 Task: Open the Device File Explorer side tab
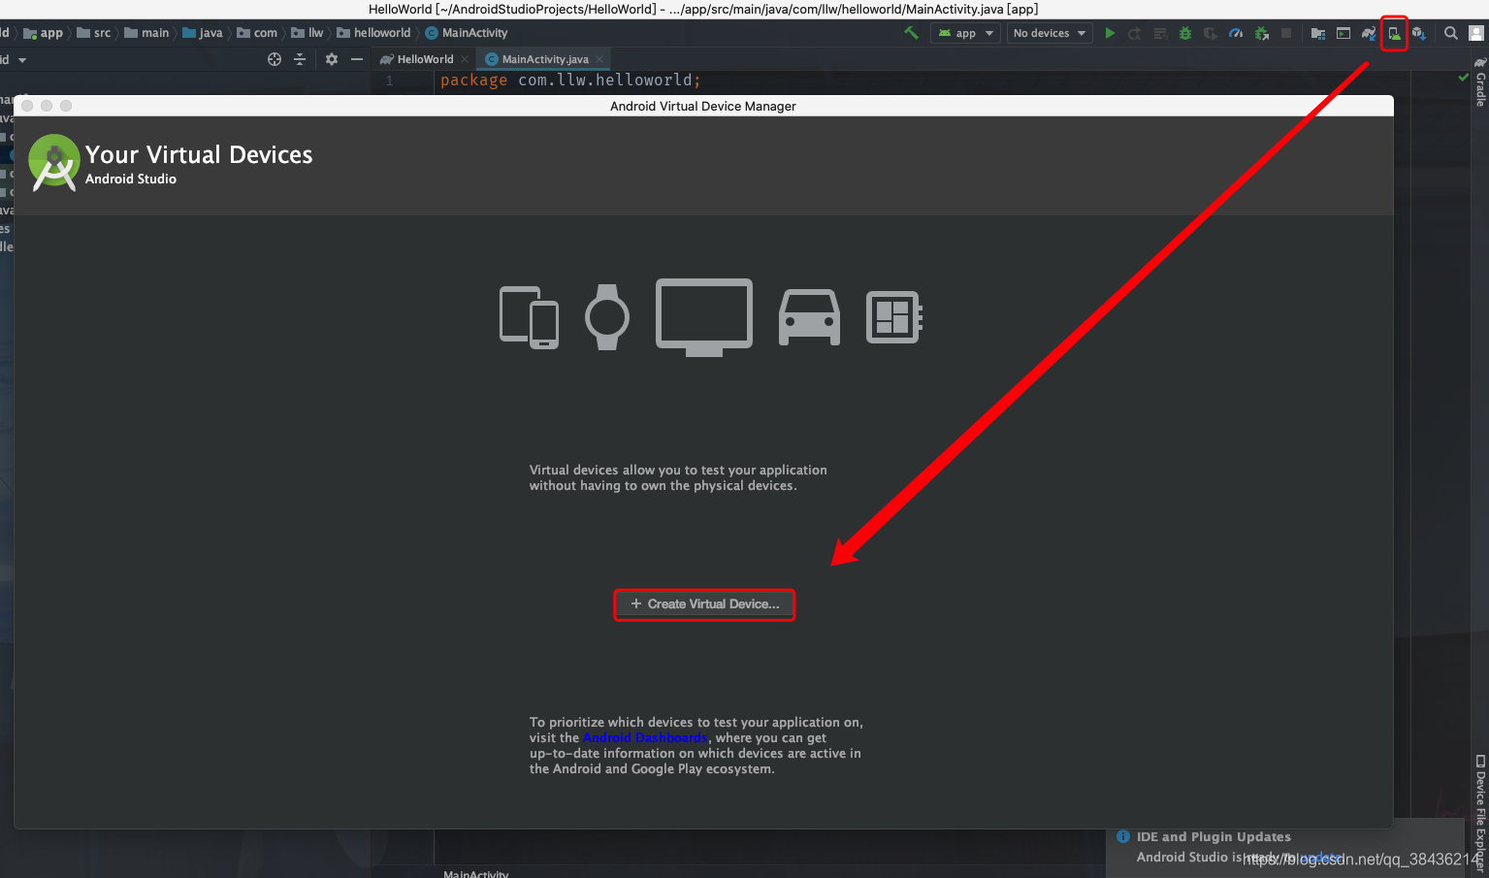tap(1480, 813)
